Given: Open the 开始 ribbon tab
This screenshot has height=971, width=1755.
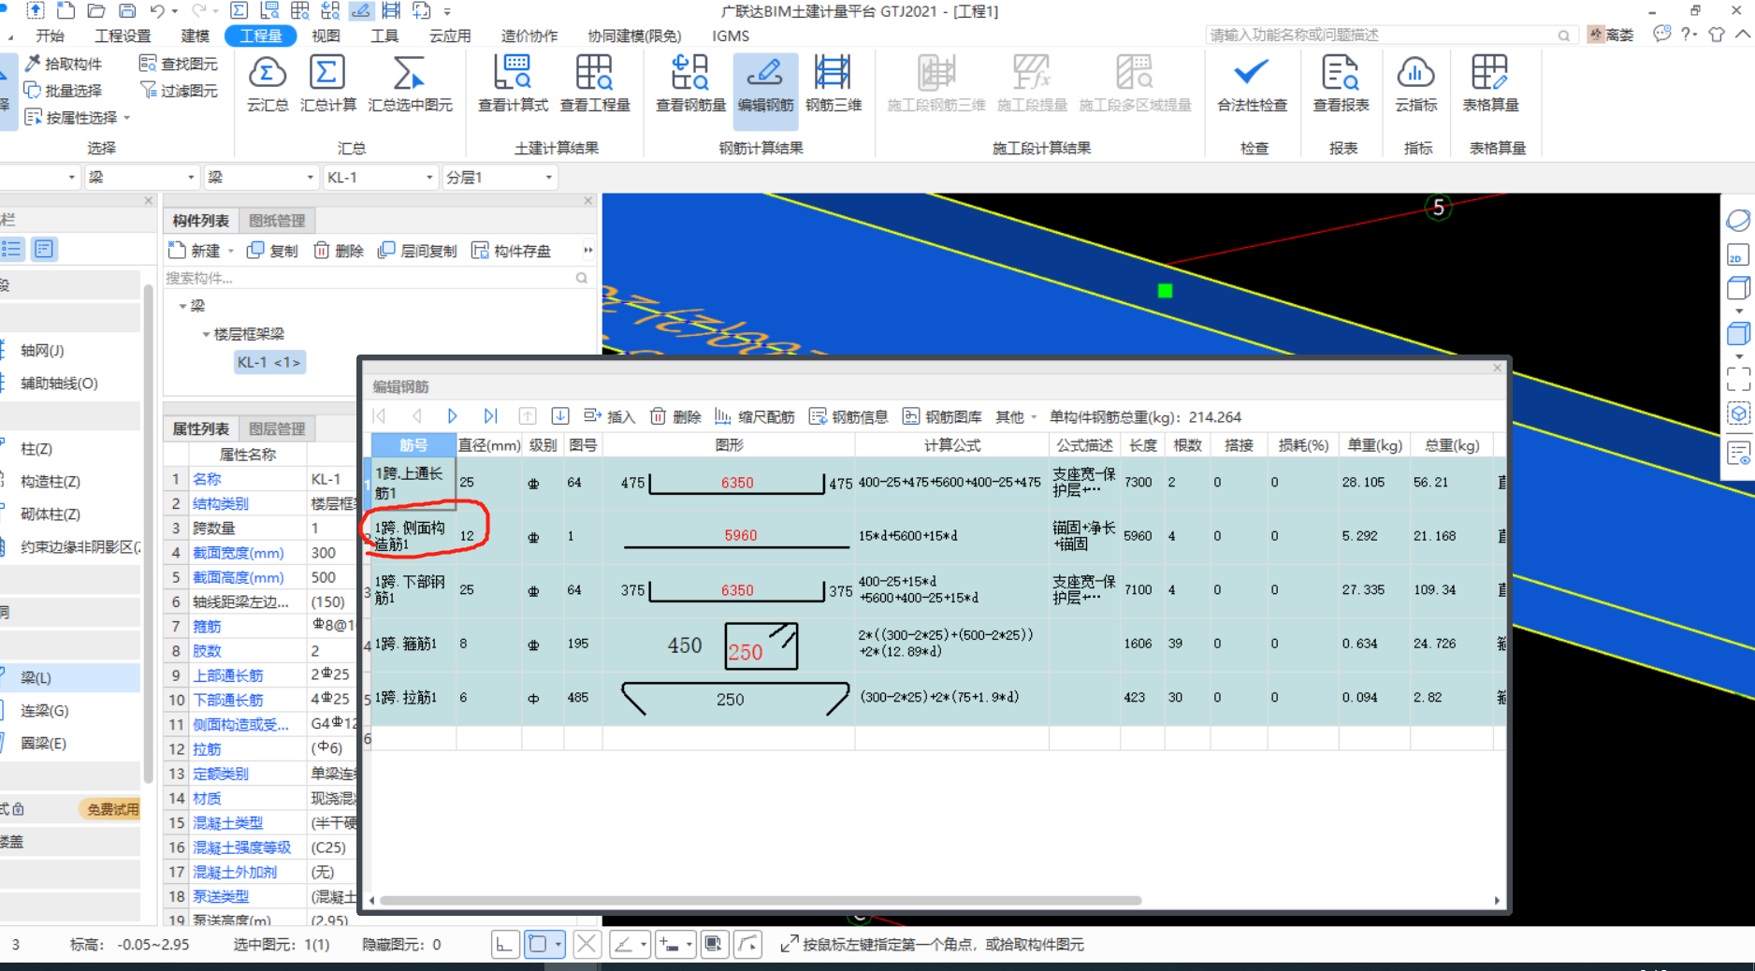Looking at the screenshot, I should click(x=50, y=36).
